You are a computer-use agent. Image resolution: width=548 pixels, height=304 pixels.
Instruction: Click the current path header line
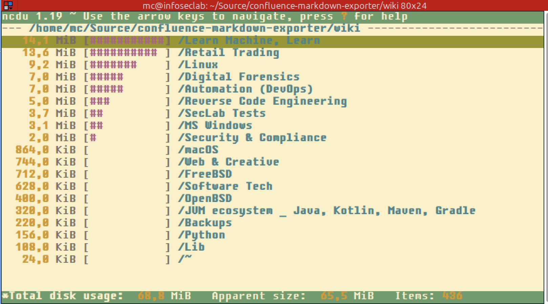(x=195, y=28)
